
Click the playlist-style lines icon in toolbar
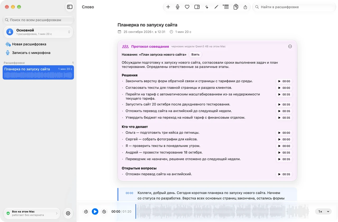[x=226, y=7]
